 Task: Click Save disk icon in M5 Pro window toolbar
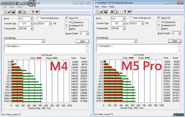(x=106, y=12)
